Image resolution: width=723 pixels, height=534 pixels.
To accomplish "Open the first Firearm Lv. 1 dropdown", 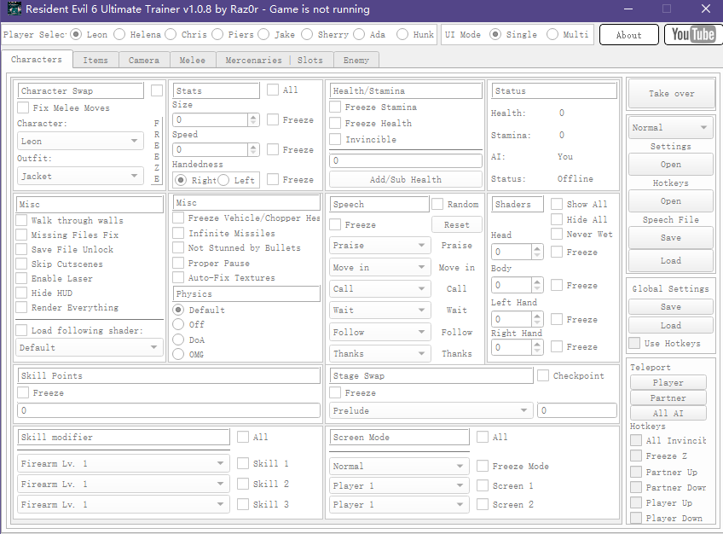I will tap(124, 463).
